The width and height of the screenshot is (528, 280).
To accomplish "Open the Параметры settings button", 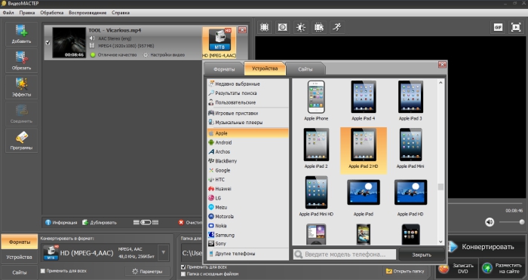I will [147, 271].
